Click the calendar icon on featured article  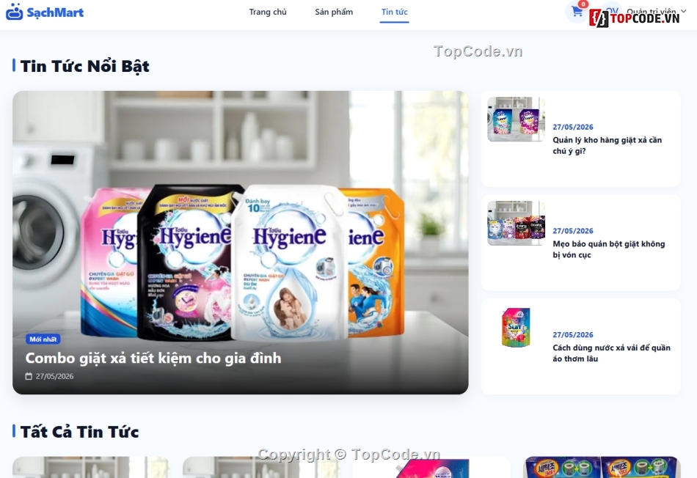pos(29,376)
